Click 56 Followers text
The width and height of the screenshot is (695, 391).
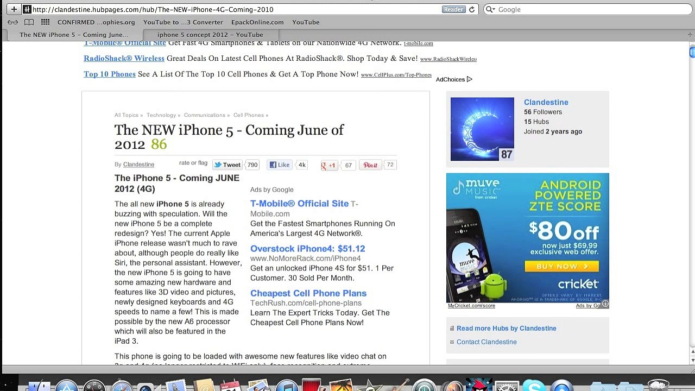[x=543, y=112]
